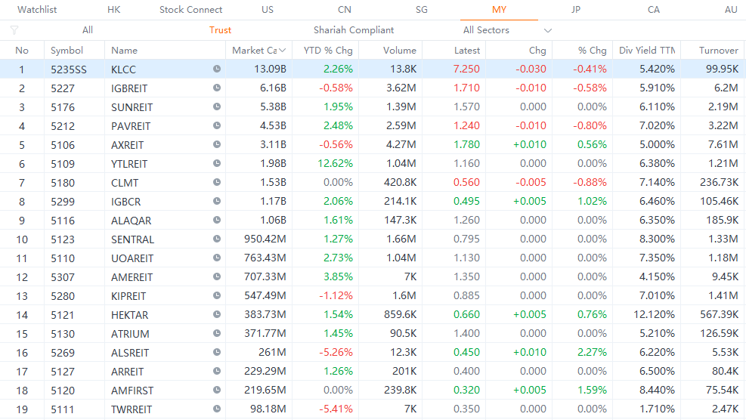Screen dimensions: 746x420
Task: Switch to the CN market tab
Action: click(x=345, y=10)
